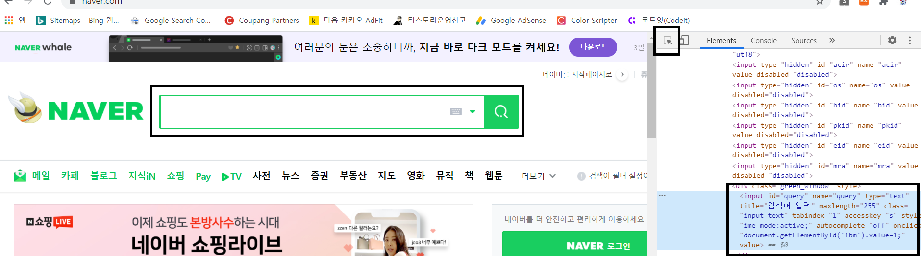This screenshot has height=256, width=921.
Task: Open the 책 book link
Action: click(469, 176)
